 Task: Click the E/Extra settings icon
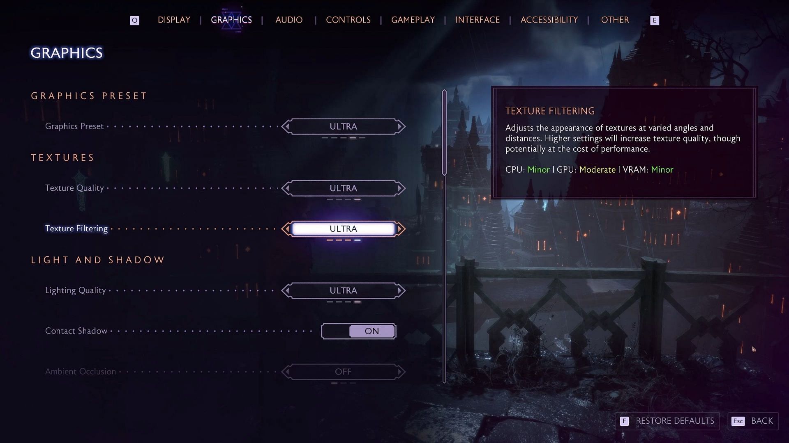tap(655, 21)
